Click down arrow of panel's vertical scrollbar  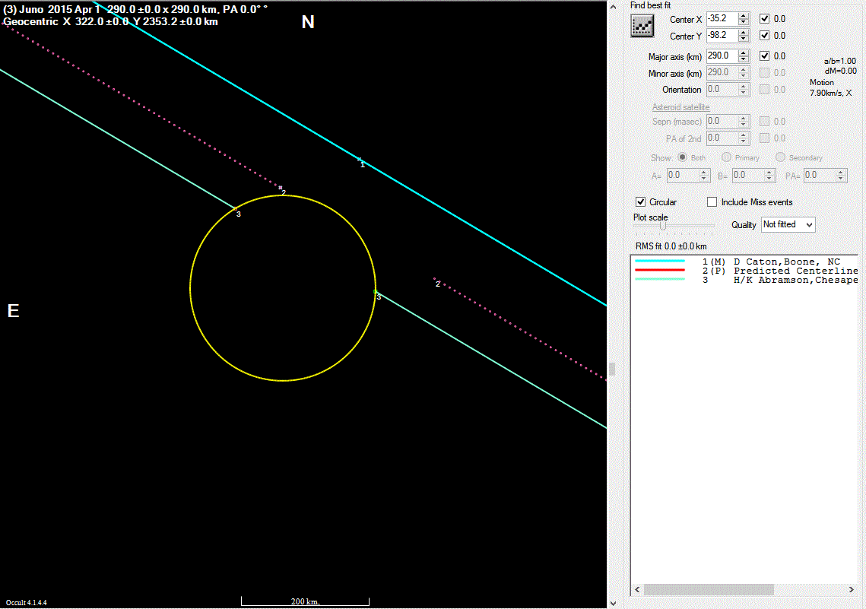(x=612, y=602)
